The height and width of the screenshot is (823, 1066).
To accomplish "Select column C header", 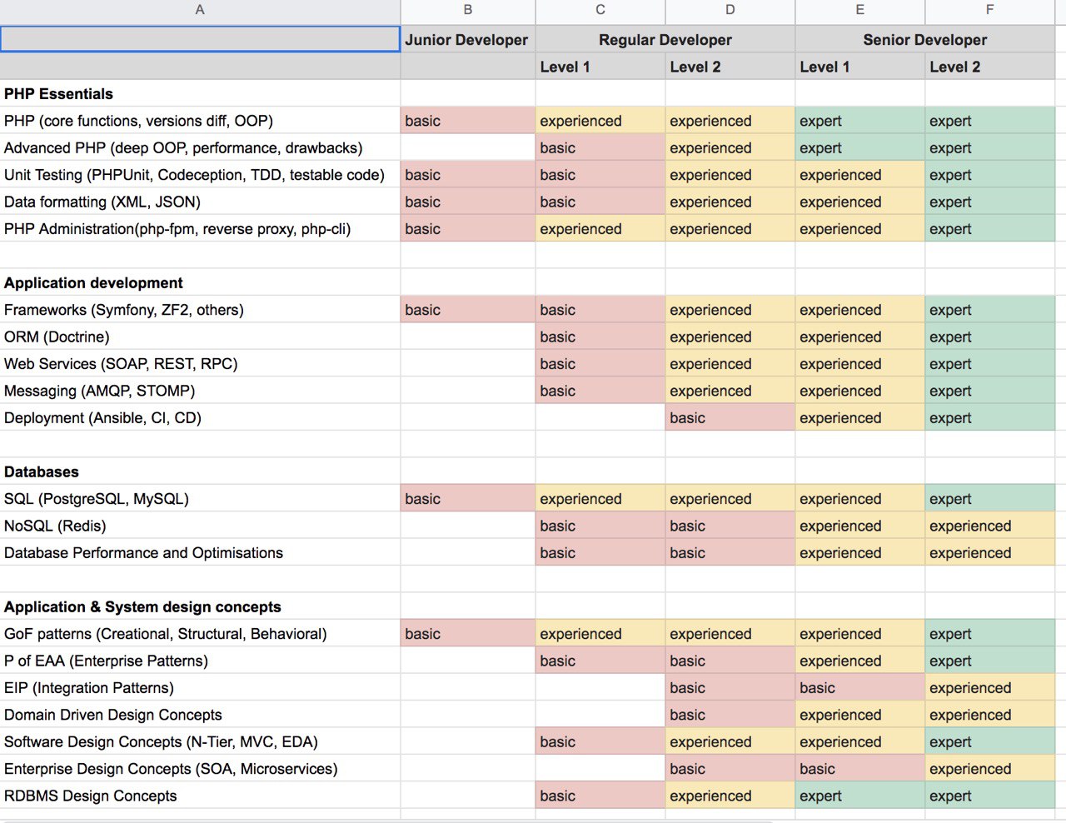I will pyautogui.click(x=600, y=10).
